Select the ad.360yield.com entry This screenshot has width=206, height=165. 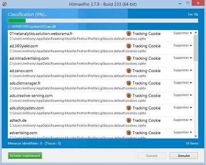[x=101, y=49]
